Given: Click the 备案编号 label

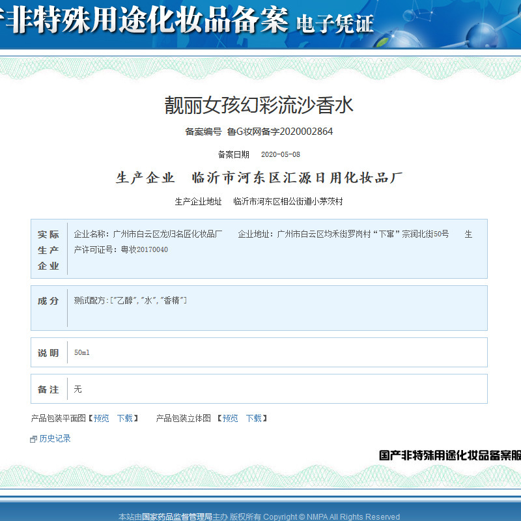Looking at the screenshot, I should coord(203,132).
